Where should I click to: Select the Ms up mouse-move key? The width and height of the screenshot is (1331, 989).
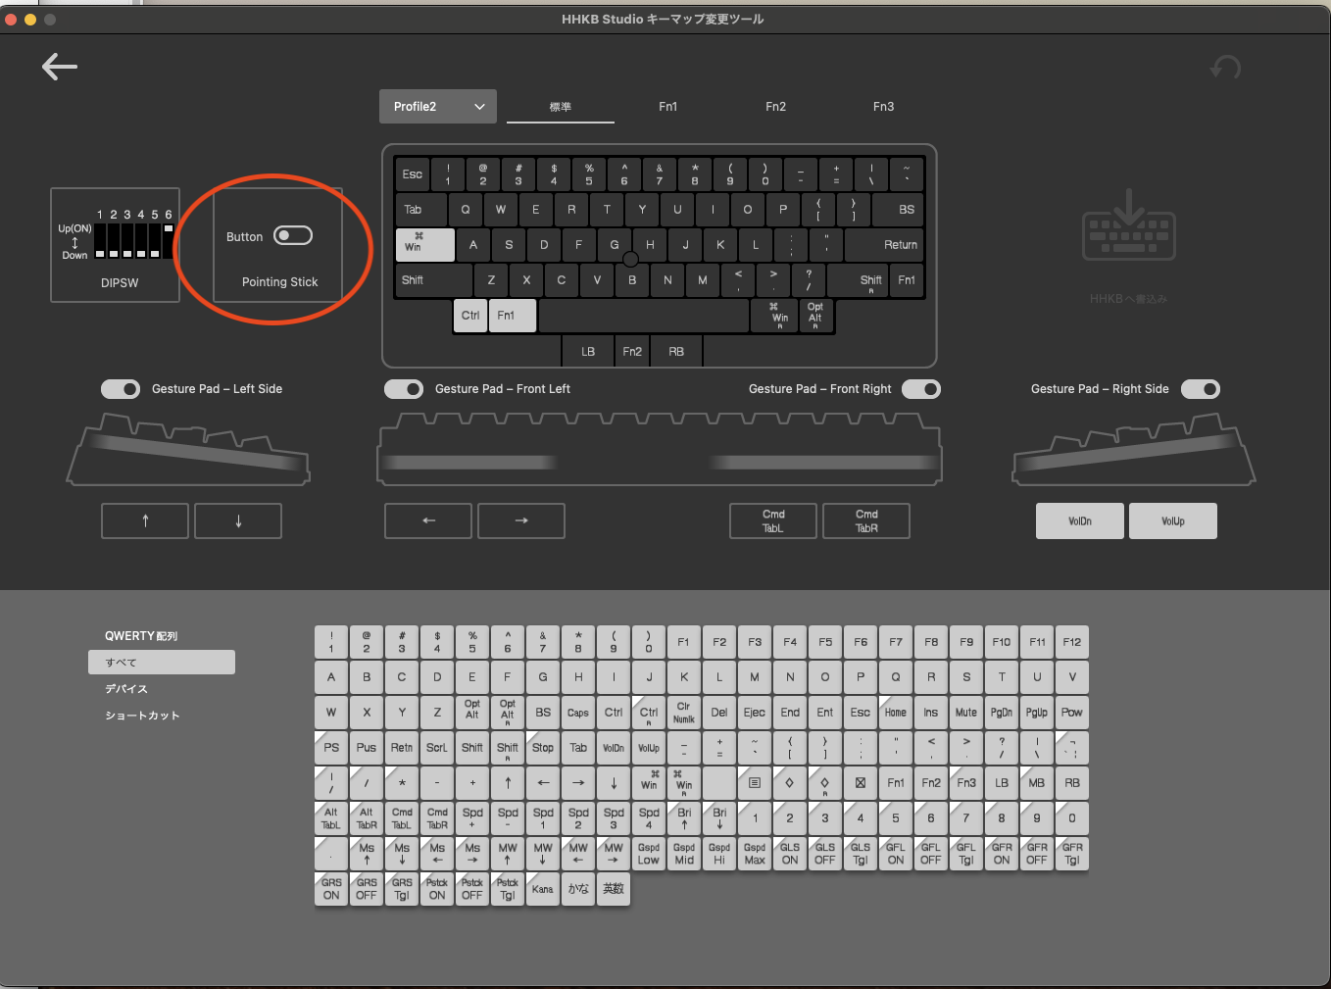point(367,854)
